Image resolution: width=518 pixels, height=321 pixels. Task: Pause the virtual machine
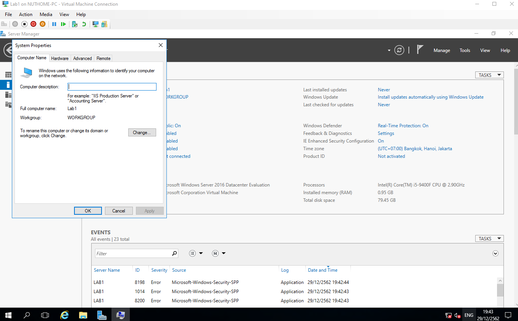[x=53, y=24]
